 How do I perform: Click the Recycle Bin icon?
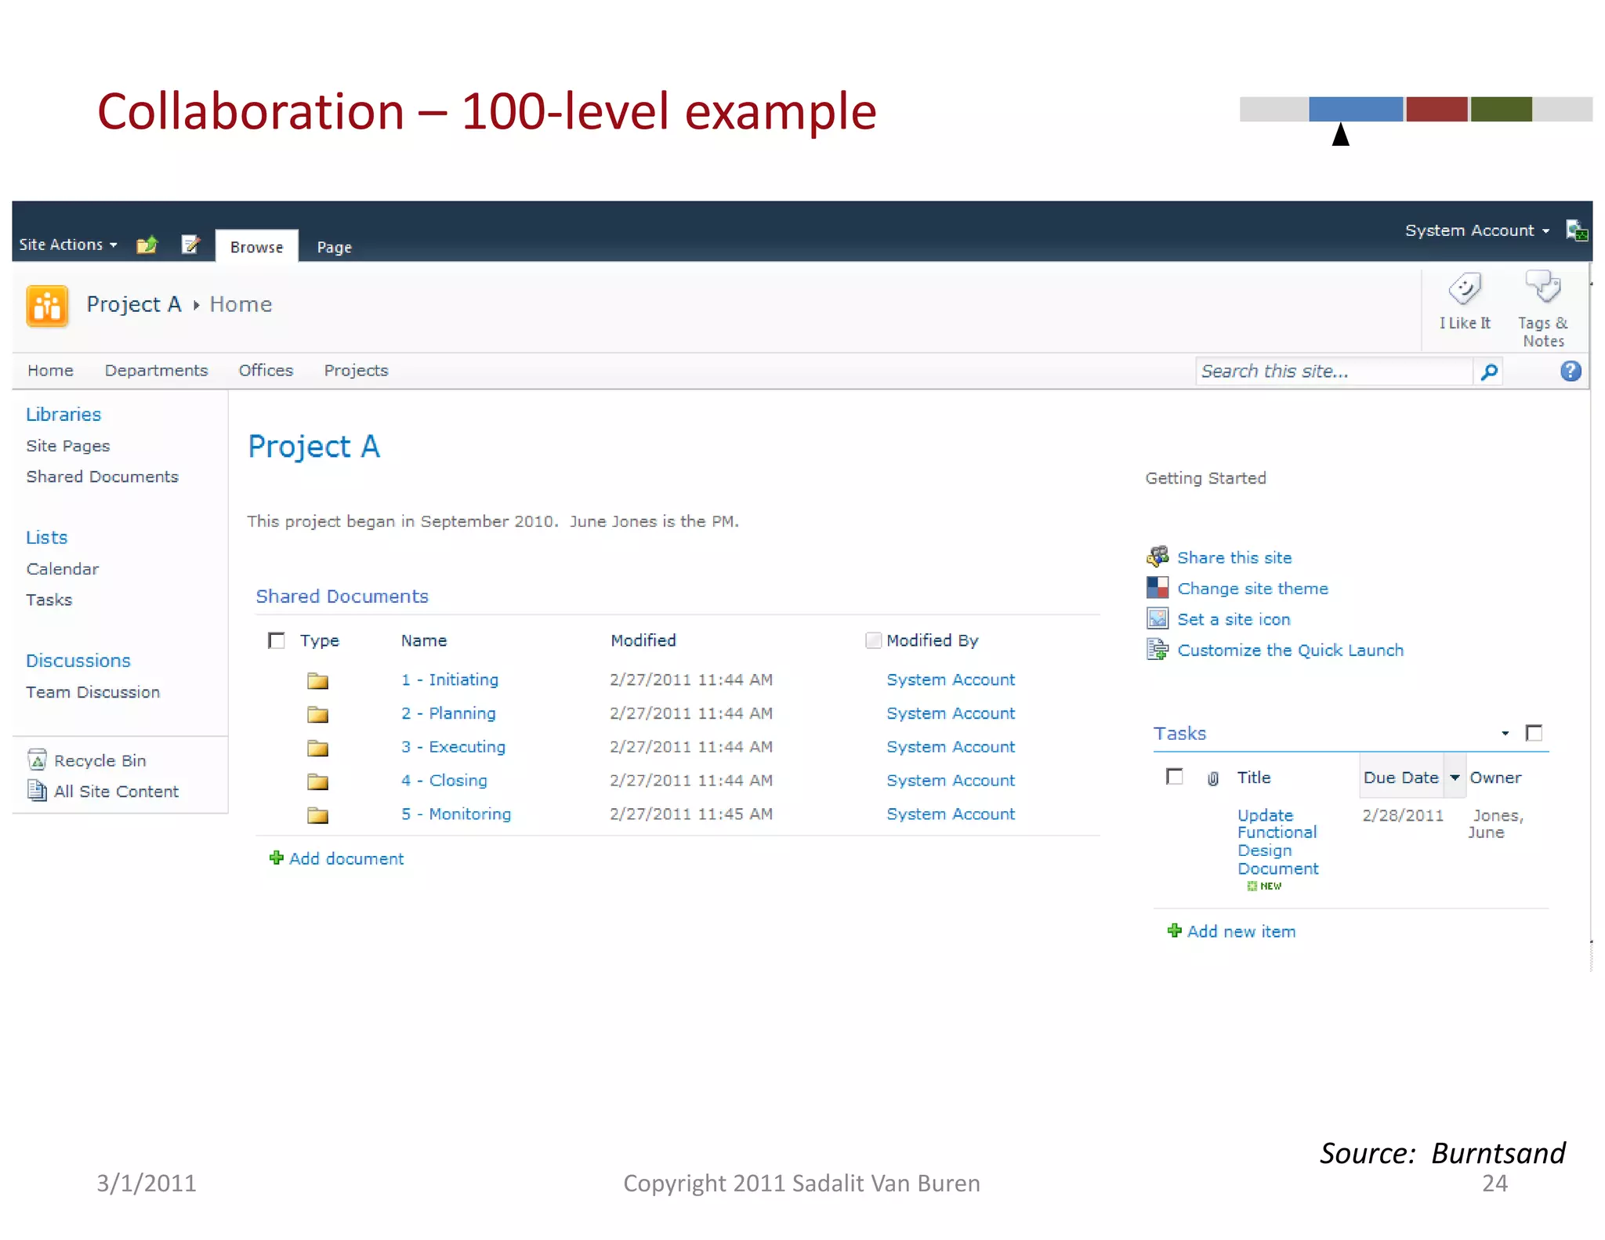tap(37, 760)
